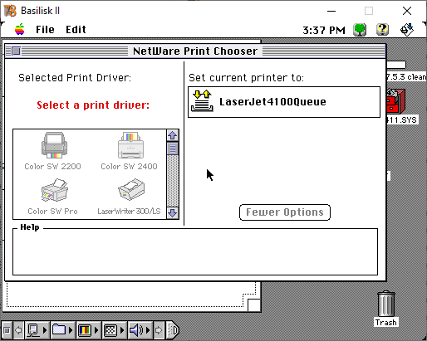Open the File menu
427x341 pixels.
pos(45,29)
